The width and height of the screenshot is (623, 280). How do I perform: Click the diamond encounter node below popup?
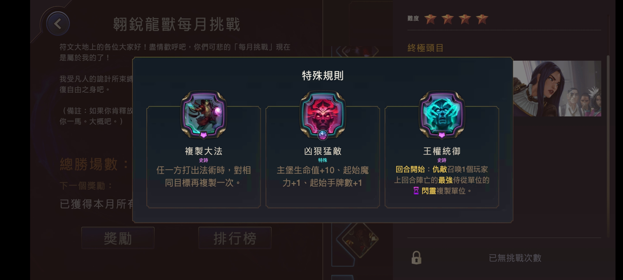click(x=360, y=239)
